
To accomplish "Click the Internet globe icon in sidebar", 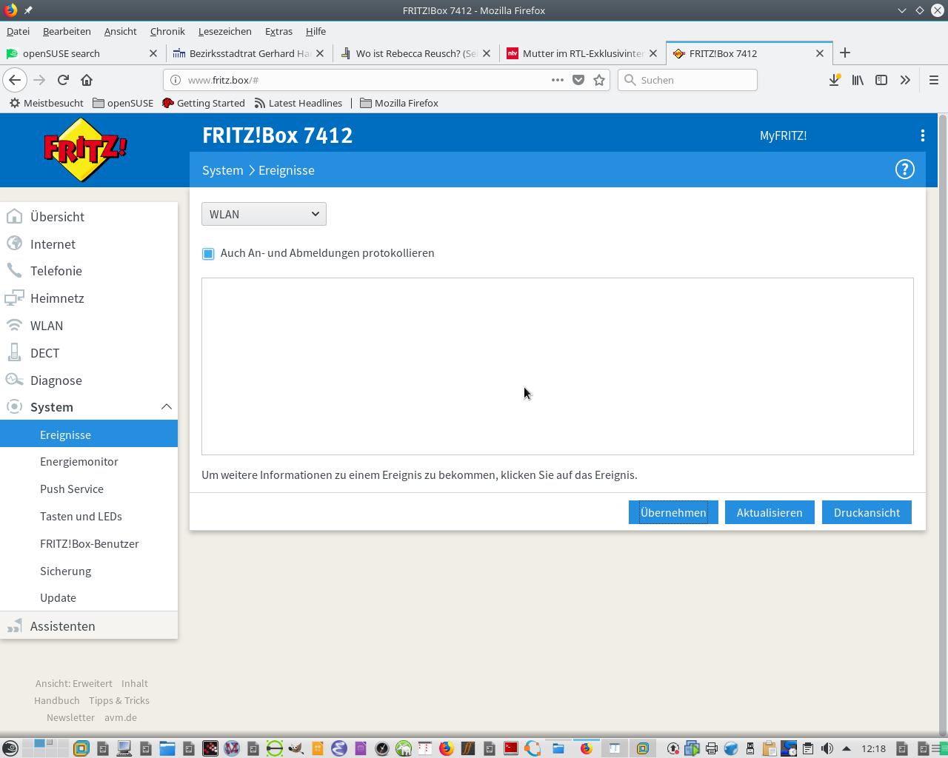I will (x=14, y=244).
